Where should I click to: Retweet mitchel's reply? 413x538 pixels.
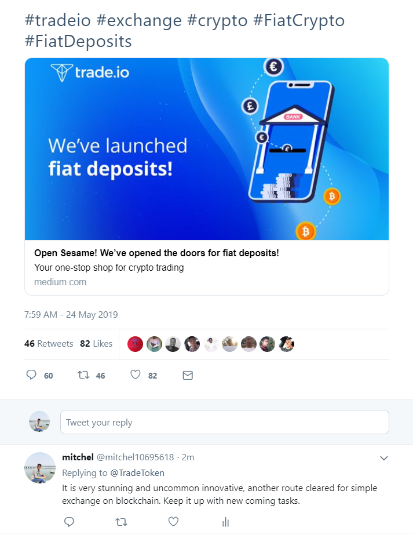(x=121, y=522)
